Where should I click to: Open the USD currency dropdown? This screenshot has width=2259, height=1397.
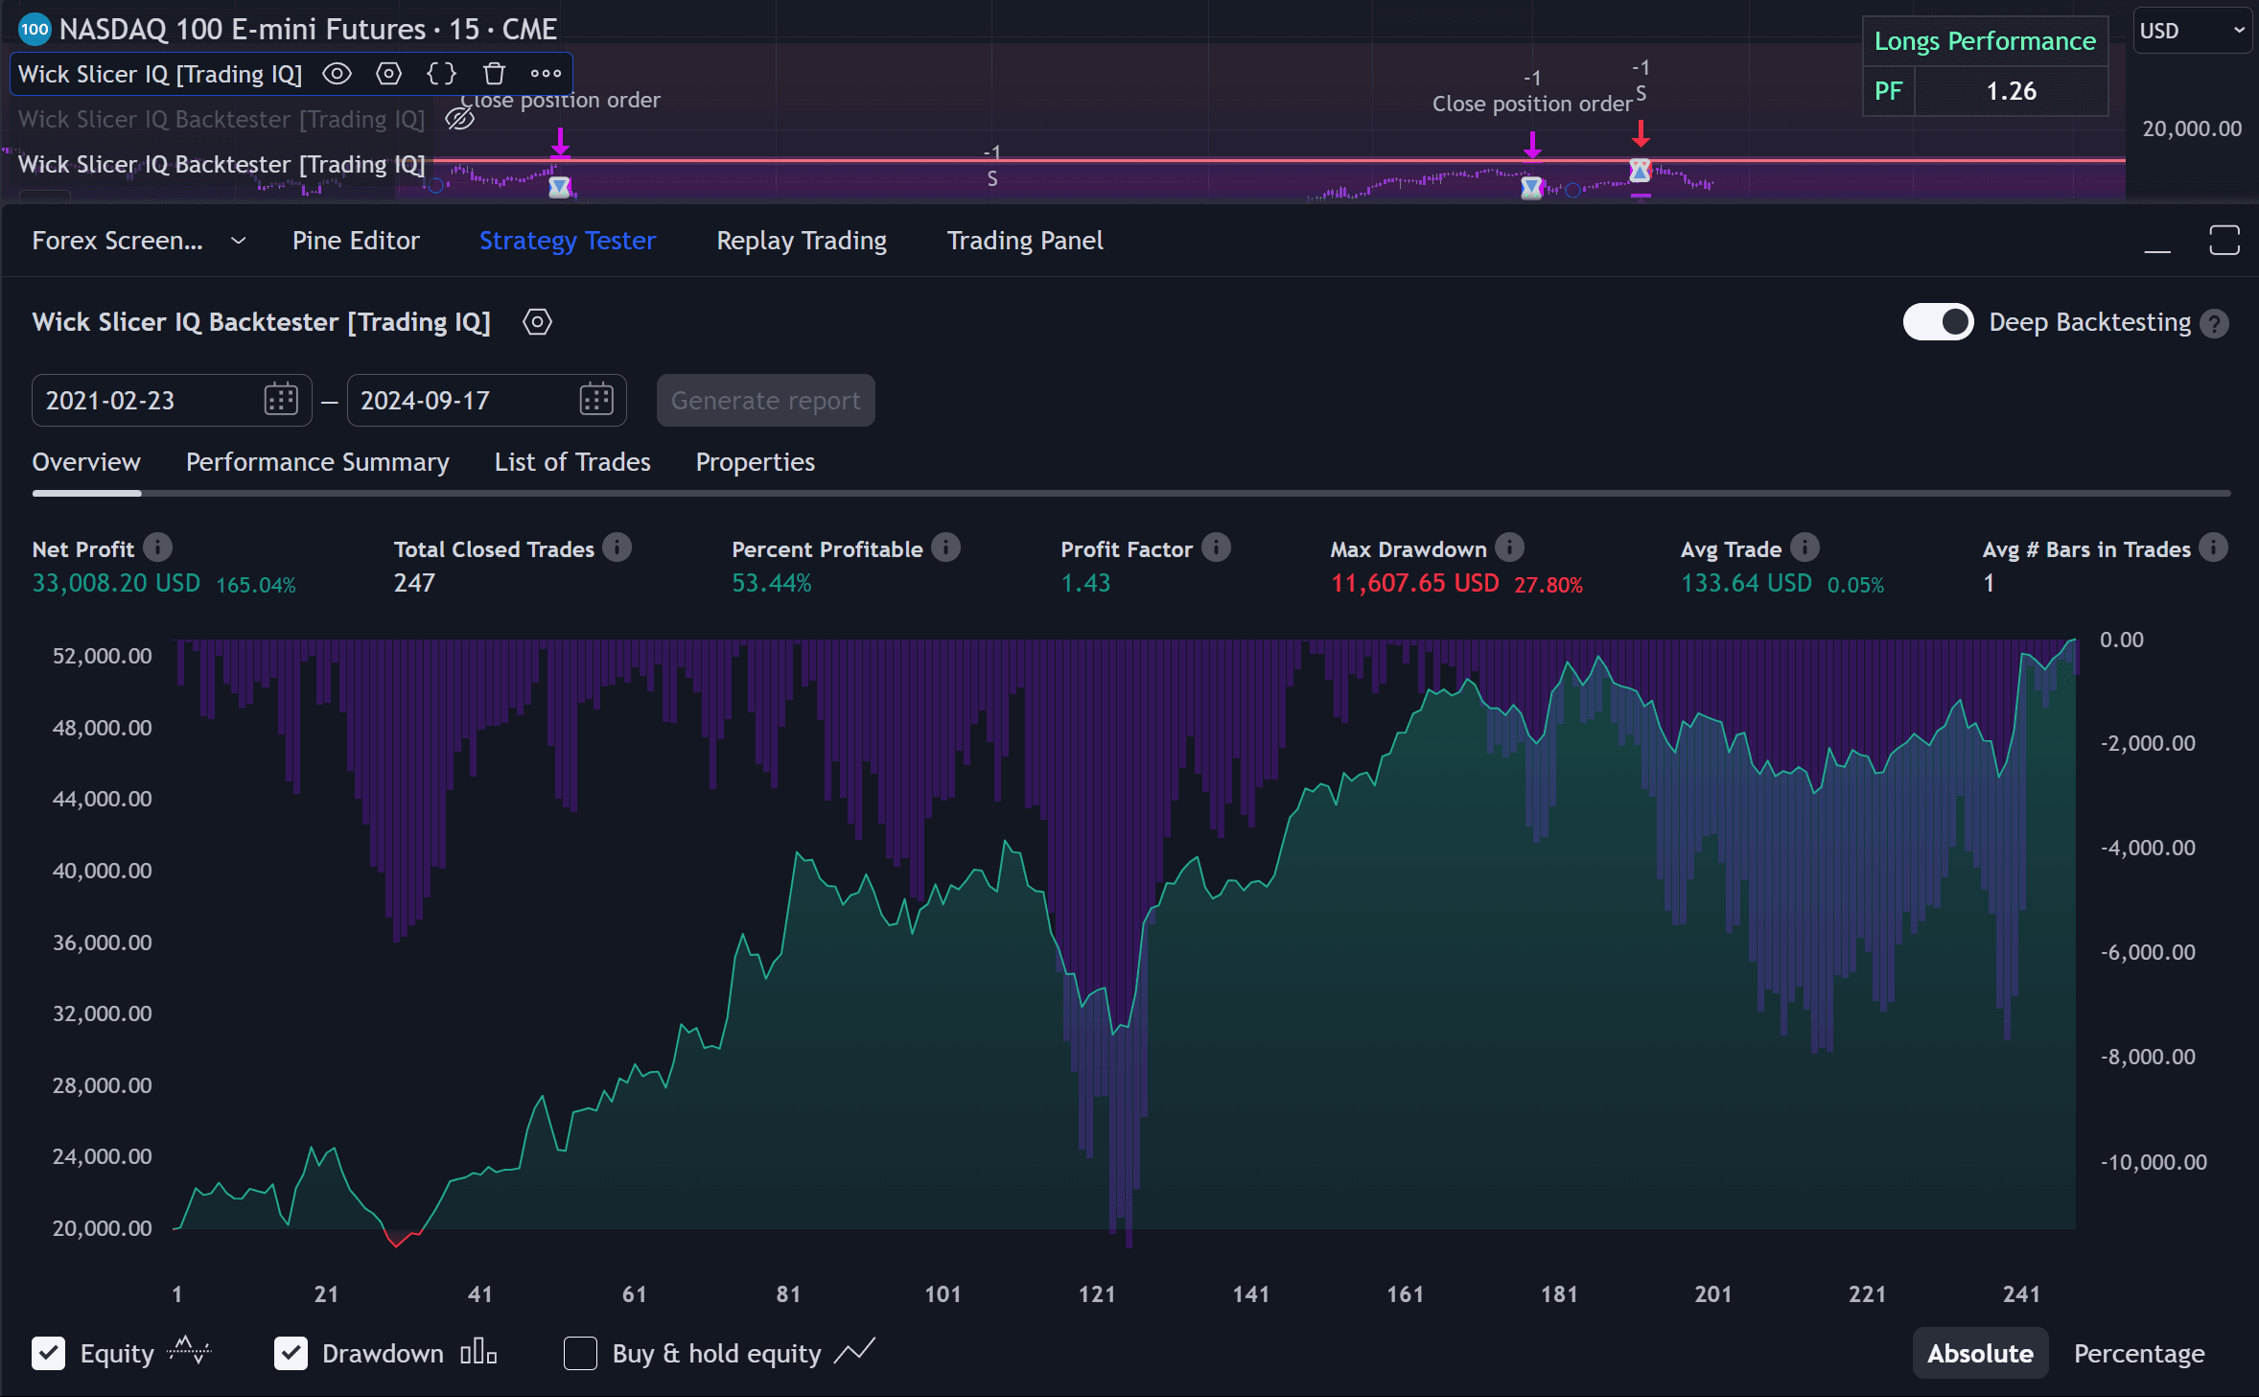pos(2191,31)
